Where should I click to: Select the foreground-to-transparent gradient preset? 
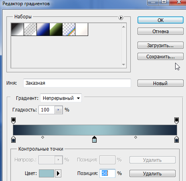pos(30,29)
